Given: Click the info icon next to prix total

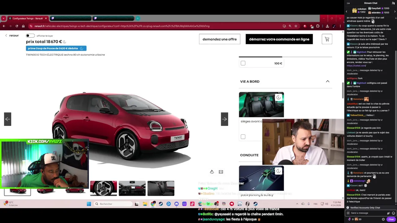Looking at the screenshot, I should (x=65, y=42).
